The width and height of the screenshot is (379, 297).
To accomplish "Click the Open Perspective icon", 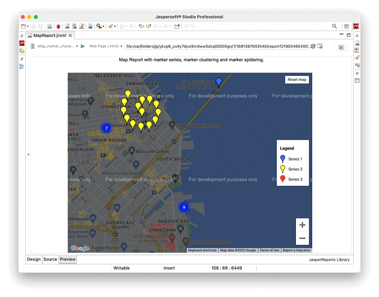I will (x=347, y=26).
